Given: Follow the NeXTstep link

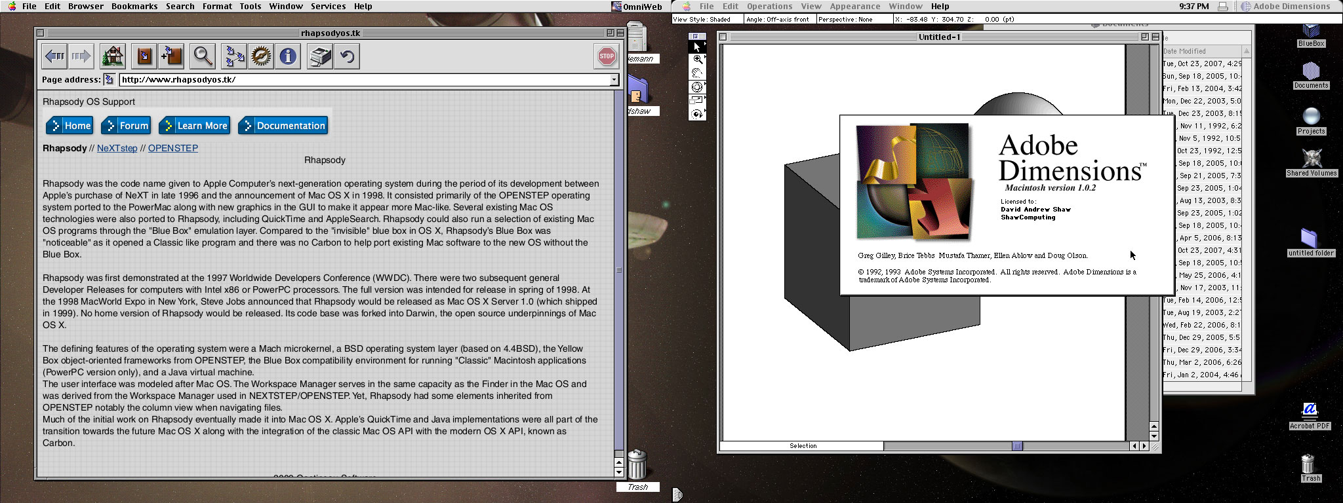Looking at the screenshot, I should coord(117,148).
